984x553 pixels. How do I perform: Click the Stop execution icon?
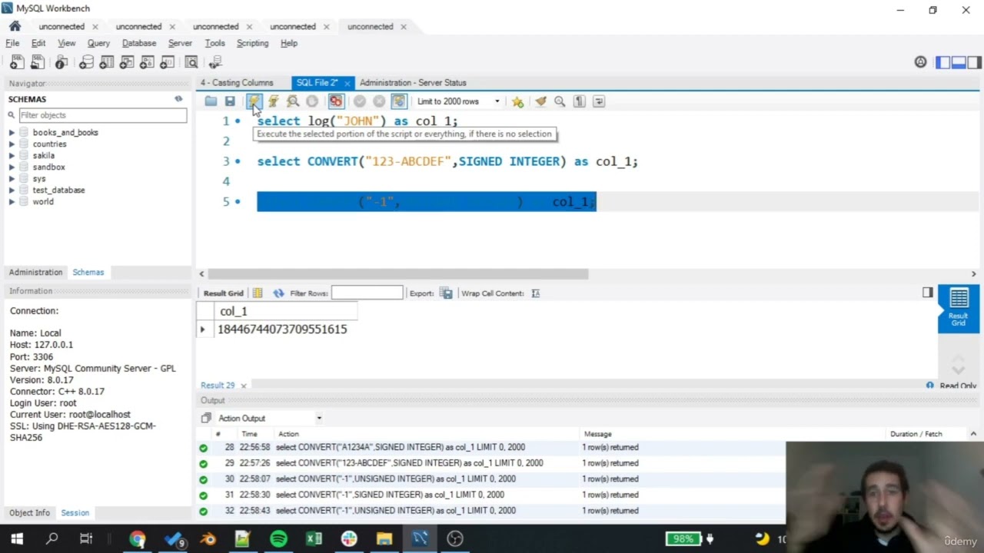click(x=311, y=101)
